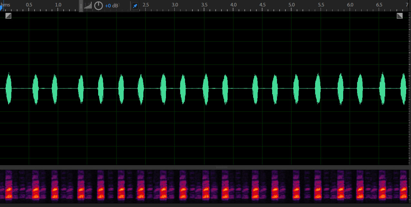
Task: Click the 5.0 mark on the timeline ruler
Action: tap(292, 5)
